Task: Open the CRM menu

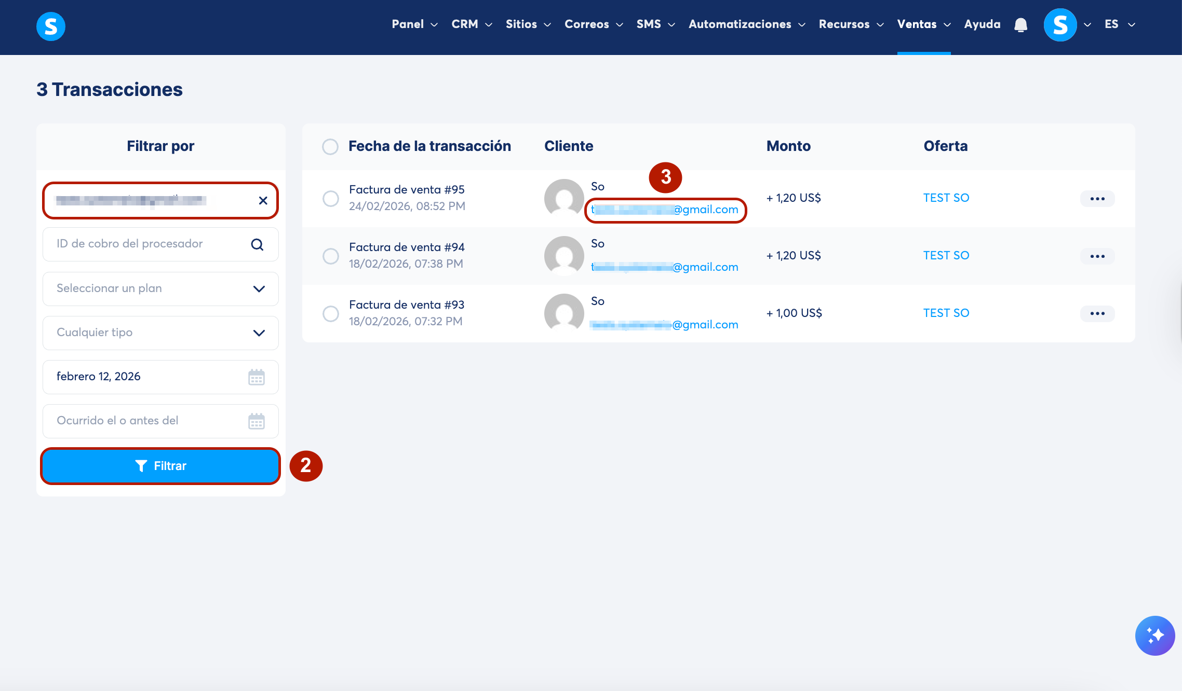Action: 471,24
